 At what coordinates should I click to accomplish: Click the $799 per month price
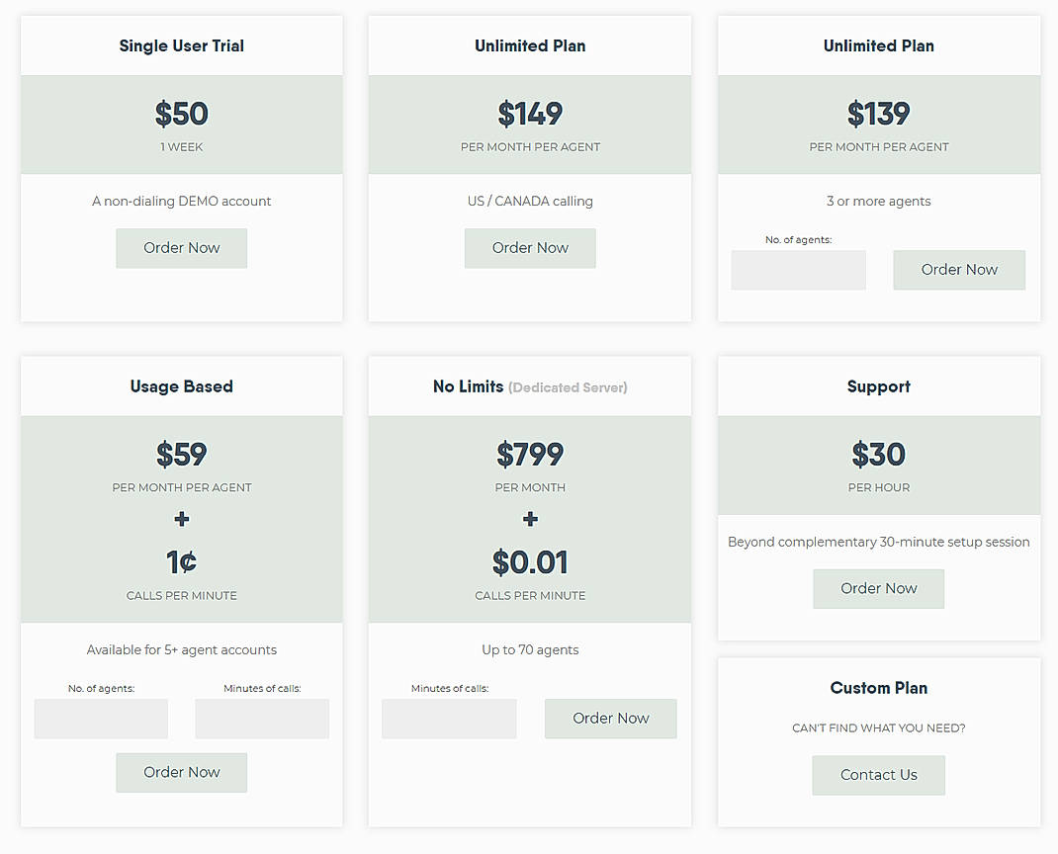(x=530, y=455)
